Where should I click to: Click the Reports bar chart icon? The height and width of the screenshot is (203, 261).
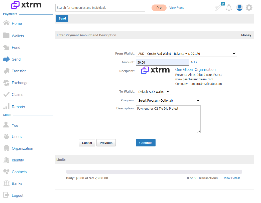pyautogui.click(x=6, y=106)
